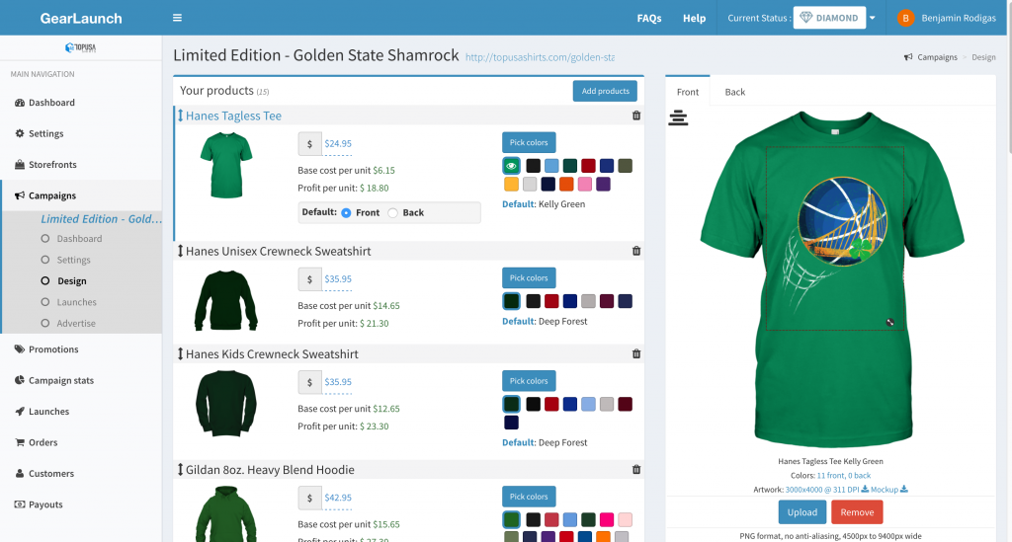This screenshot has width=1012, height=542.
Task: Delete the Hanes Tagless Tee product
Action: (635, 116)
